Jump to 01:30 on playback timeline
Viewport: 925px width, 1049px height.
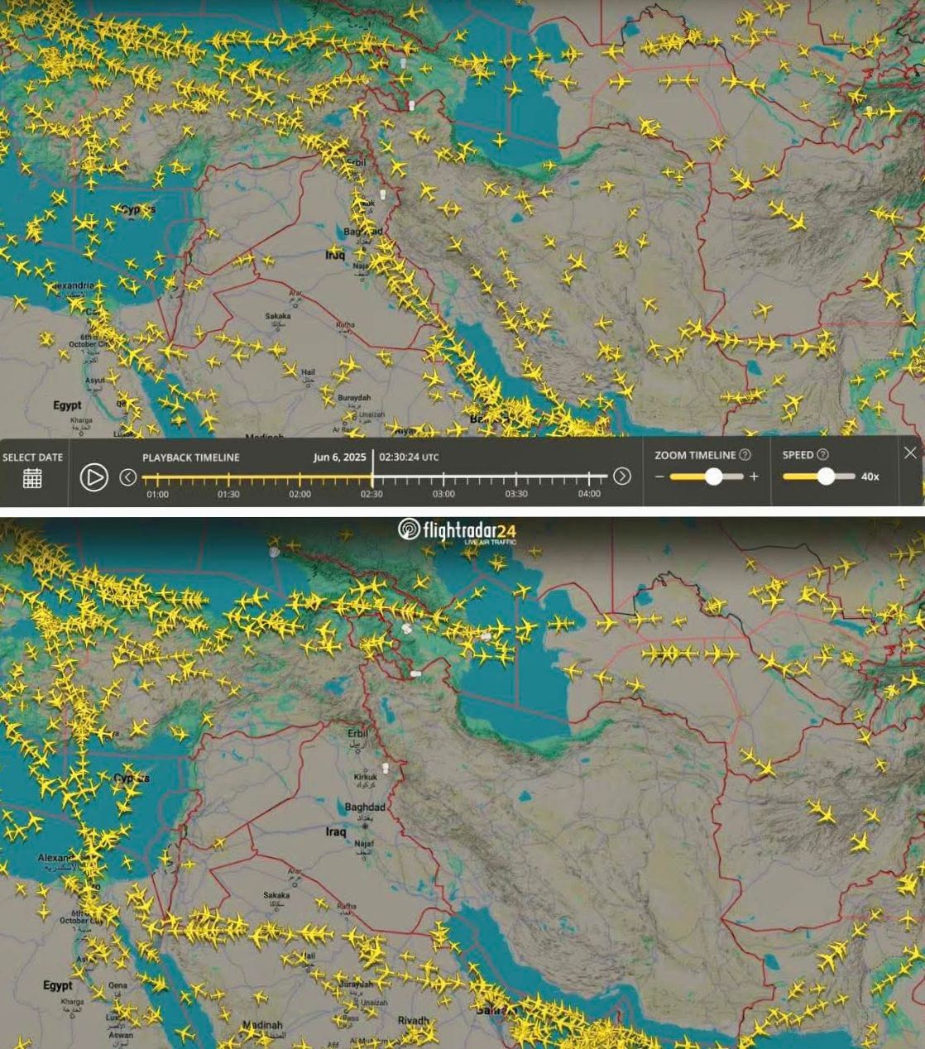228,494
